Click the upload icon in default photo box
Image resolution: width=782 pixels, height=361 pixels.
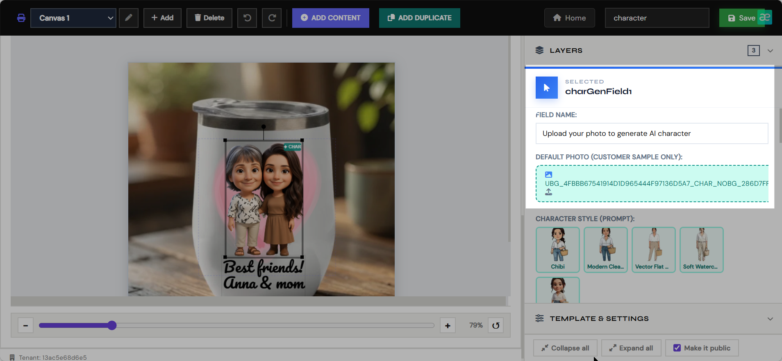[548, 192]
